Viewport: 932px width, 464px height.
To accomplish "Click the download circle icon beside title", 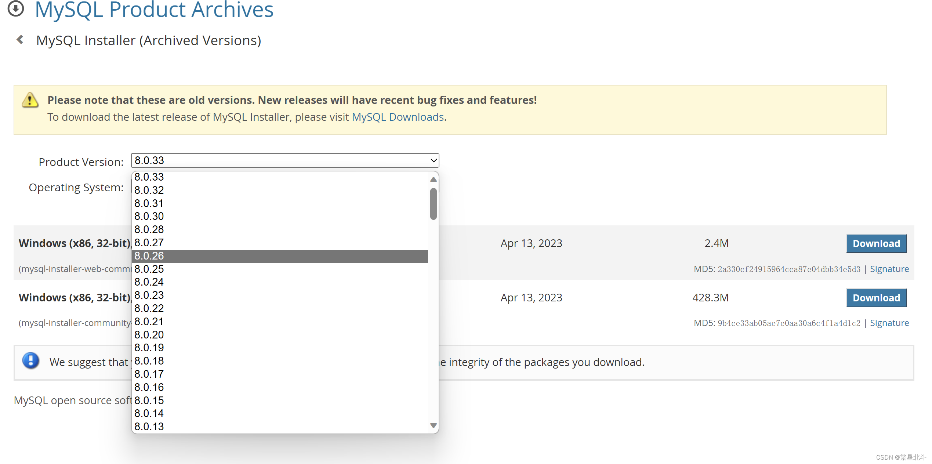I will 16,8.
